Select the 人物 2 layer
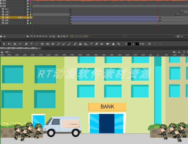Image resolution: width=188 pixels, height=144 pixels. pos(7,12)
